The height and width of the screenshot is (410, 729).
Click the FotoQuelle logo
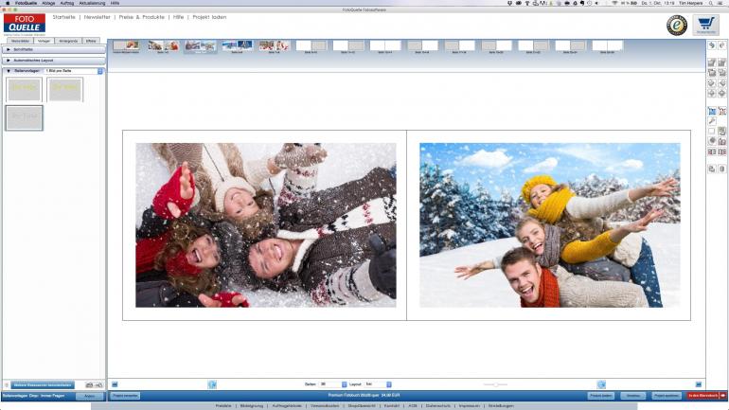pos(25,25)
